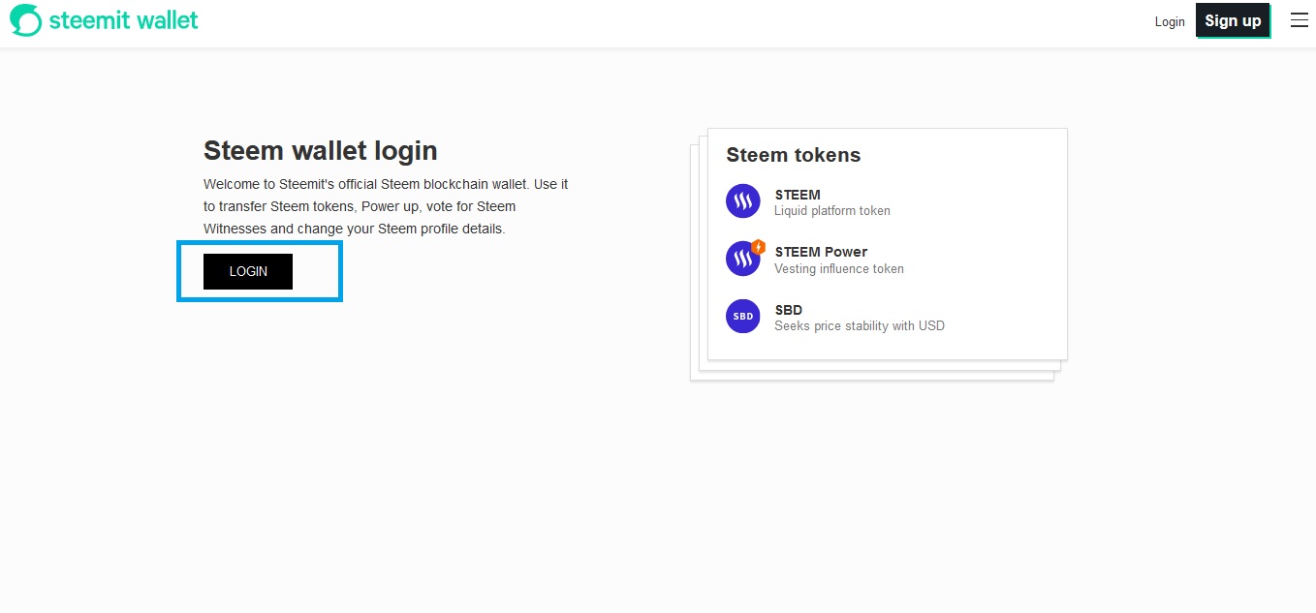Click the STEEM Power token icon

(x=744, y=258)
